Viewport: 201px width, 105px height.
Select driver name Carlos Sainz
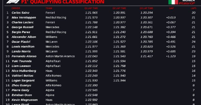20,13
